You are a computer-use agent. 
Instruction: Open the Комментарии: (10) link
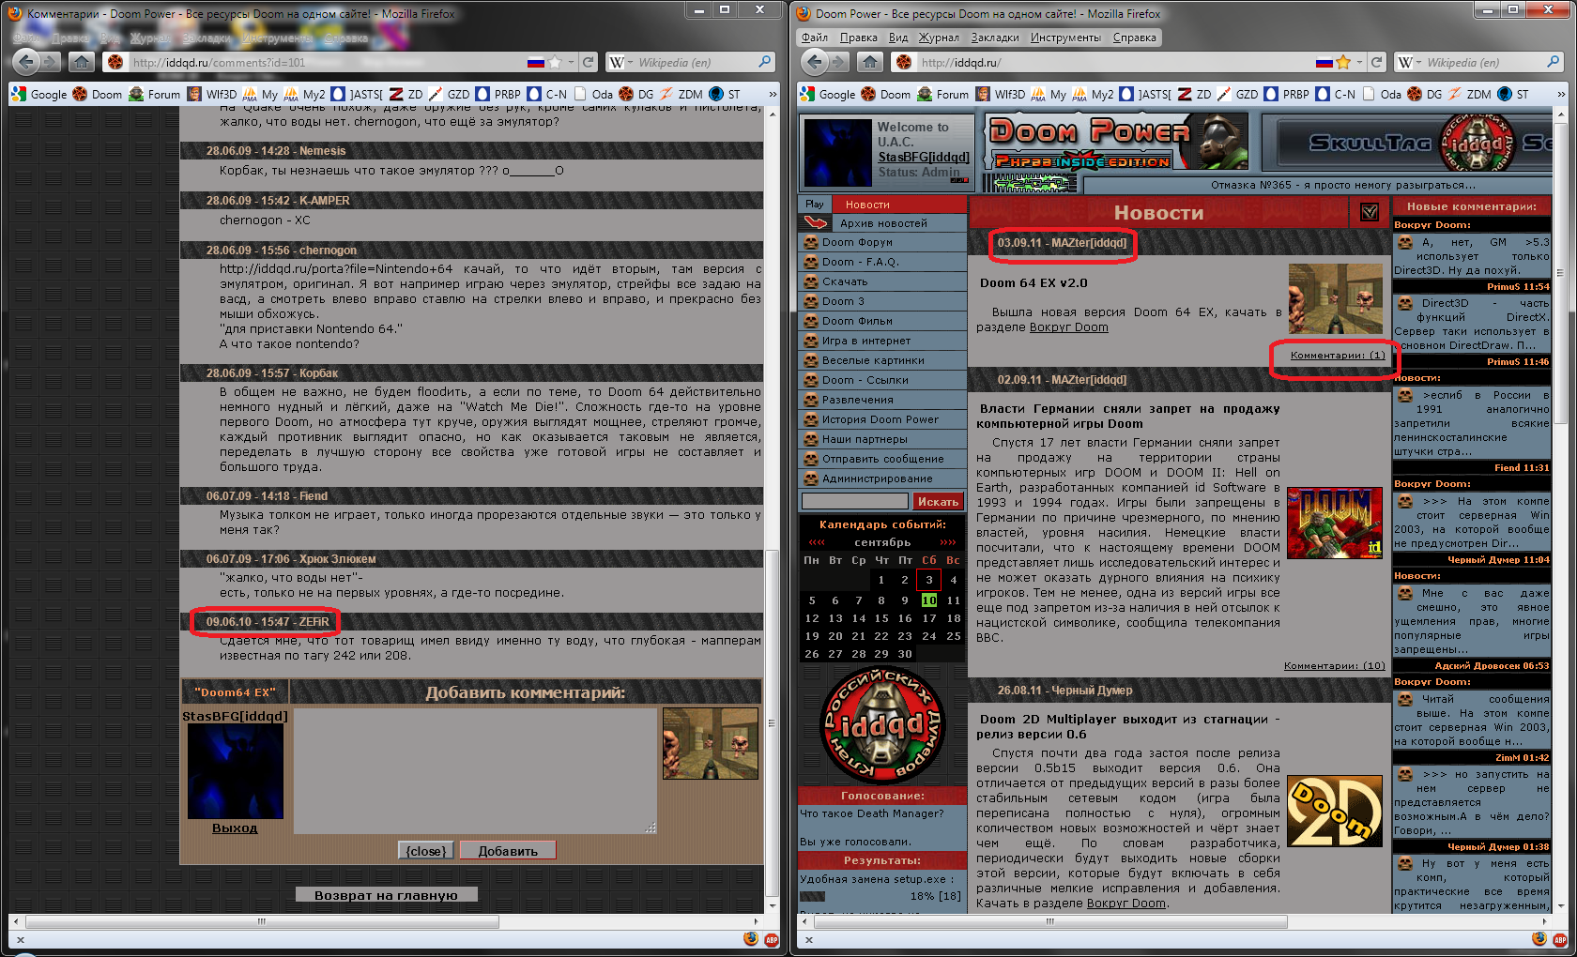[x=1334, y=665]
